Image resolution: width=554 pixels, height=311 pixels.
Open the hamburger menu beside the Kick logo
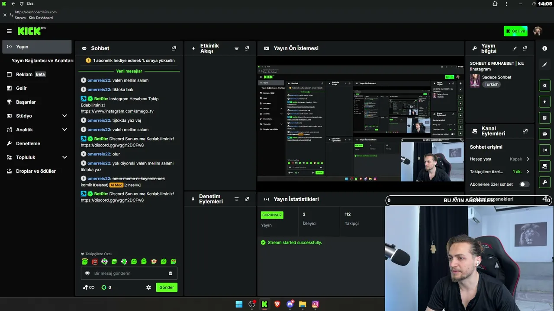coord(9,31)
